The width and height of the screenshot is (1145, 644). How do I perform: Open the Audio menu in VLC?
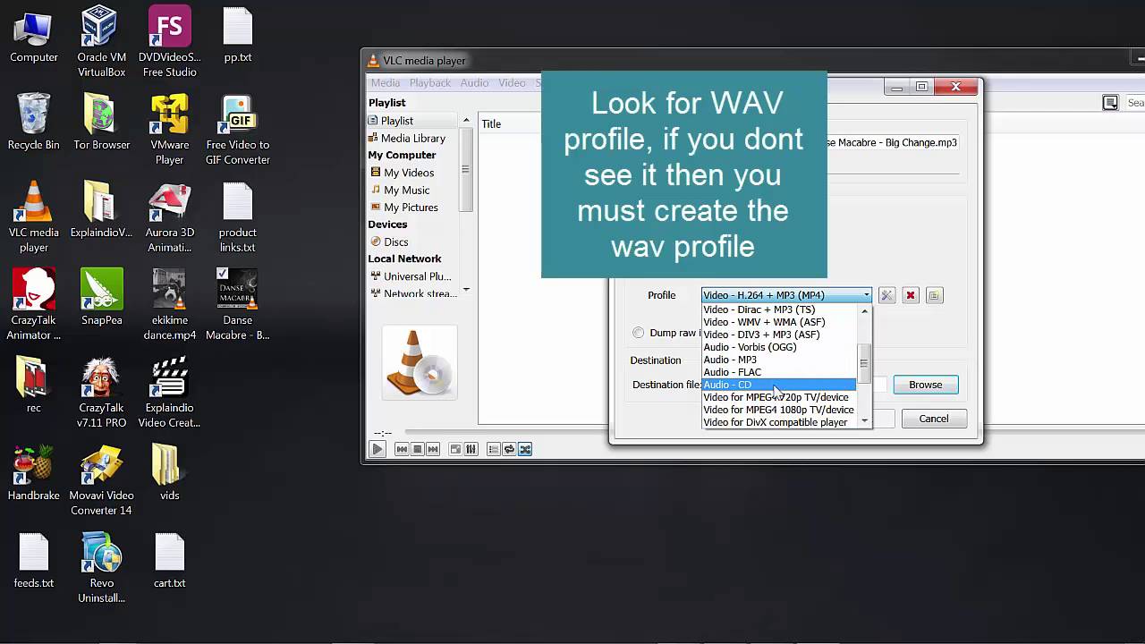pos(474,83)
